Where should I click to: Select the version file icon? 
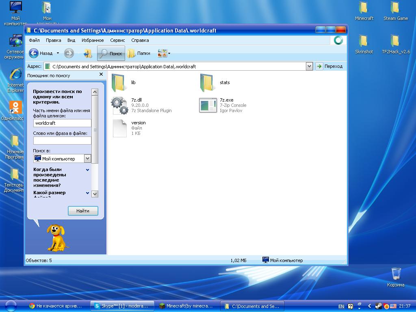pyautogui.click(x=120, y=128)
